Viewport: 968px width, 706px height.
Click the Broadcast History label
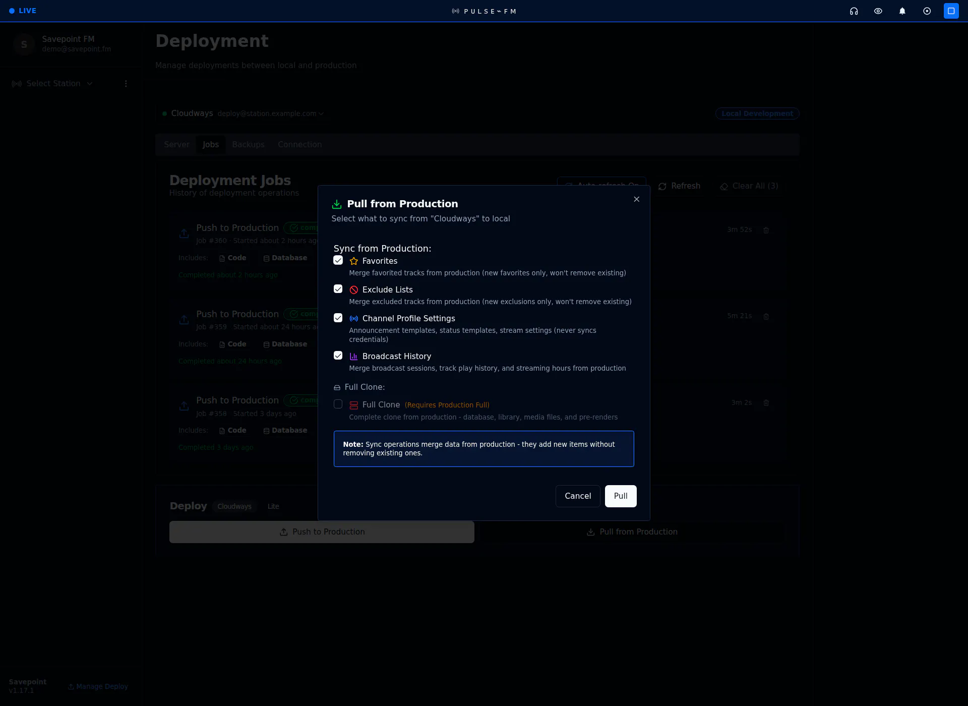[x=396, y=357]
